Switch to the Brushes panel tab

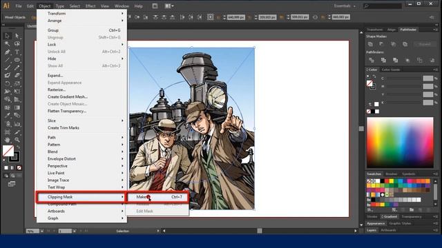click(392, 174)
